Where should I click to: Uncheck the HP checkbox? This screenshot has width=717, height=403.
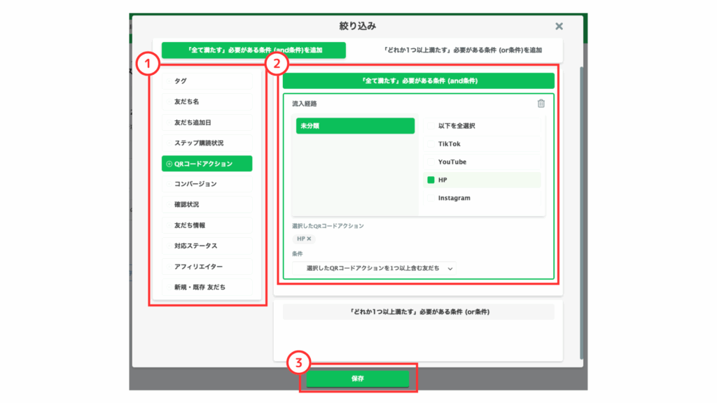pyautogui.click(x=431, y=181)
